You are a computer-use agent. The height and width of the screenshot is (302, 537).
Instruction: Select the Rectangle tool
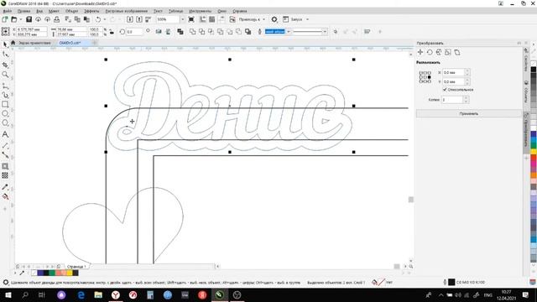pyautogui.click(x=5, y=104)
